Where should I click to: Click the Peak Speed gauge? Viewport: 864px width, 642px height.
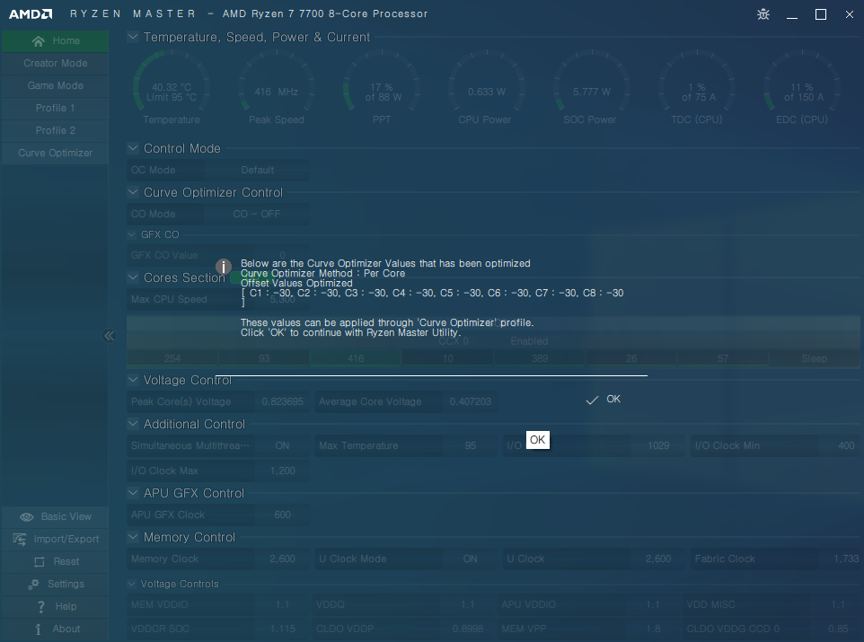276,87
